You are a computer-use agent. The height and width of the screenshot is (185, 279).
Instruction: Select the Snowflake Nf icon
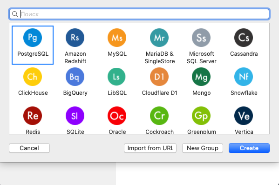coord(244,77)
